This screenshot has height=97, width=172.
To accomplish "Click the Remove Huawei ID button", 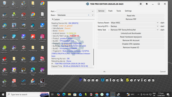I will (x=131, y=47).
